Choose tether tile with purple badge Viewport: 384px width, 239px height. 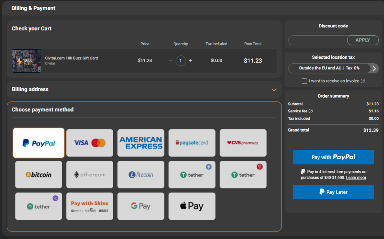click(39, 206)
